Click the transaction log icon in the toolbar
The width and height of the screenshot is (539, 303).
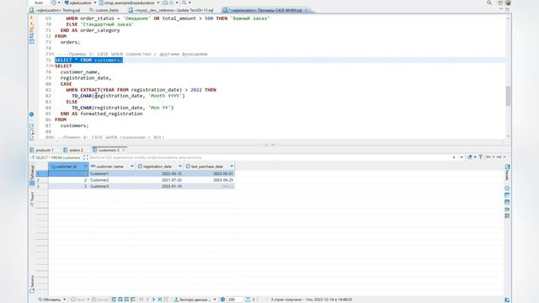tap(54, 3)
